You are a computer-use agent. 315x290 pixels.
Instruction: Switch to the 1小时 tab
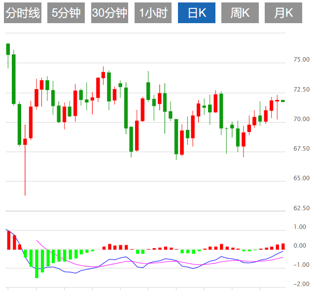[x=153, y=13]
